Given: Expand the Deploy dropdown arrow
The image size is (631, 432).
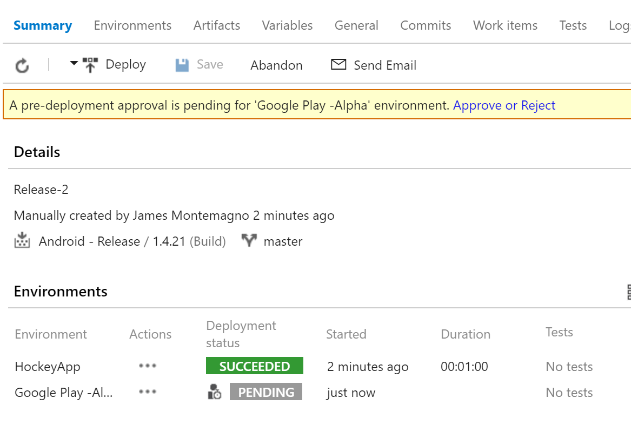Looking at the screenshot, I should [x=74, y=64].
